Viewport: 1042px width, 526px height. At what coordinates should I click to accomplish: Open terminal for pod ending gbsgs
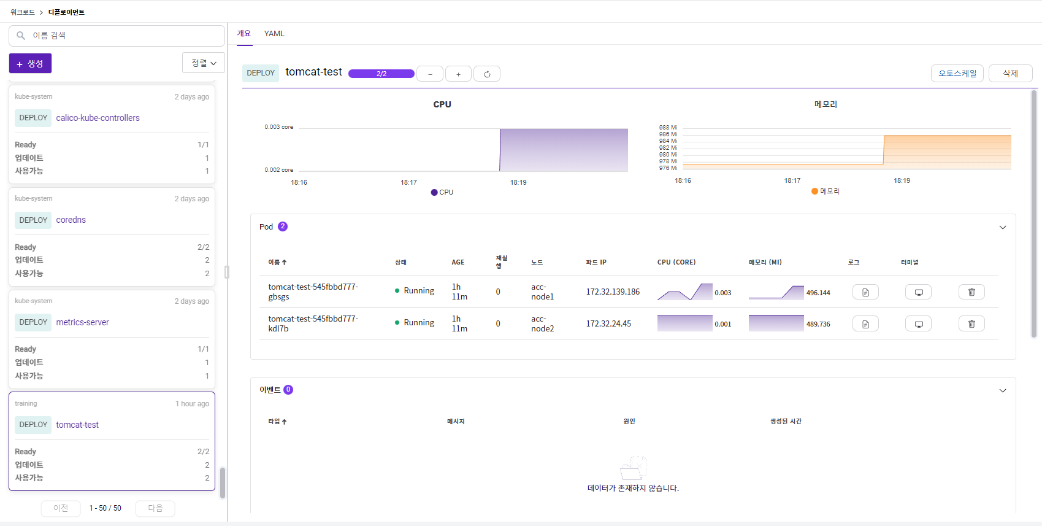[x=918, y=292]
